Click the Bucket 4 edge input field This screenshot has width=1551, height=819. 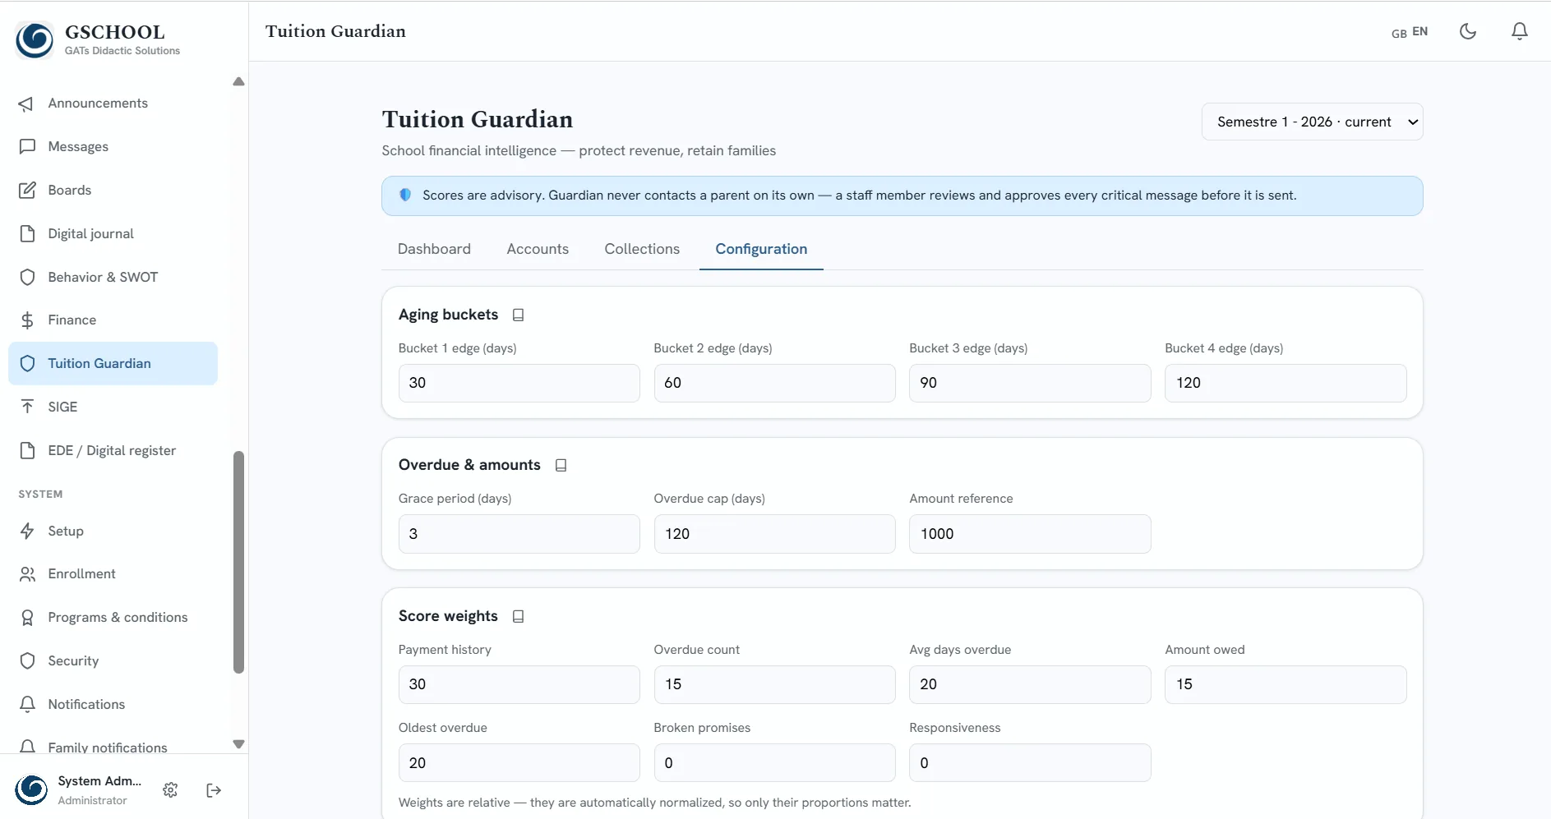pos(1286,383)
